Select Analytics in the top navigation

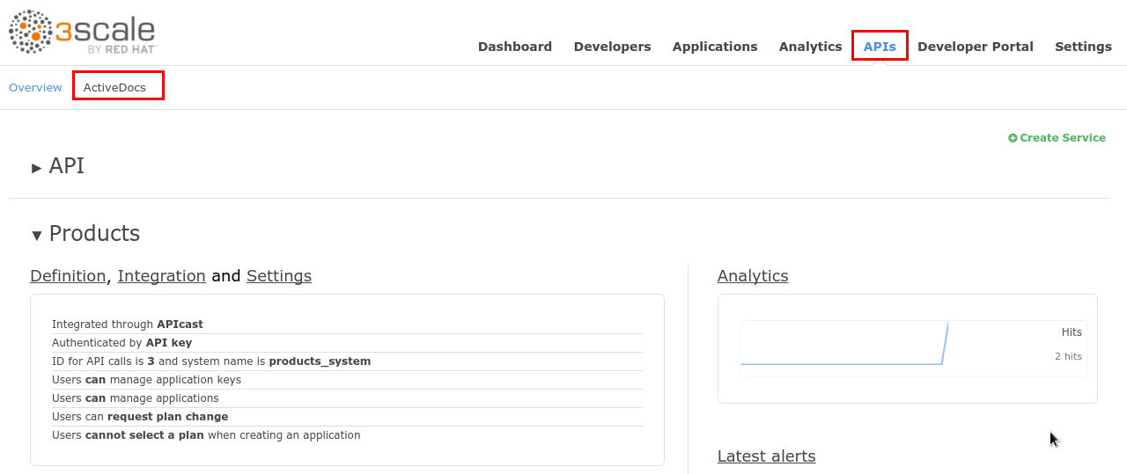810,47
